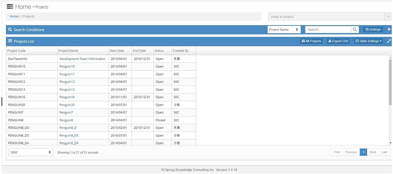The height and width of the screenshot is (174, 393).
Task: Open the Settings button in search bar
Action: pos(373,30)
